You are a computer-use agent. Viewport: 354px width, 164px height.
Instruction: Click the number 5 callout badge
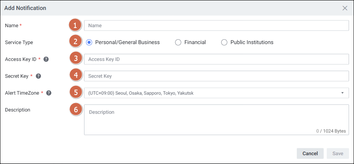[x=76, y=93]
